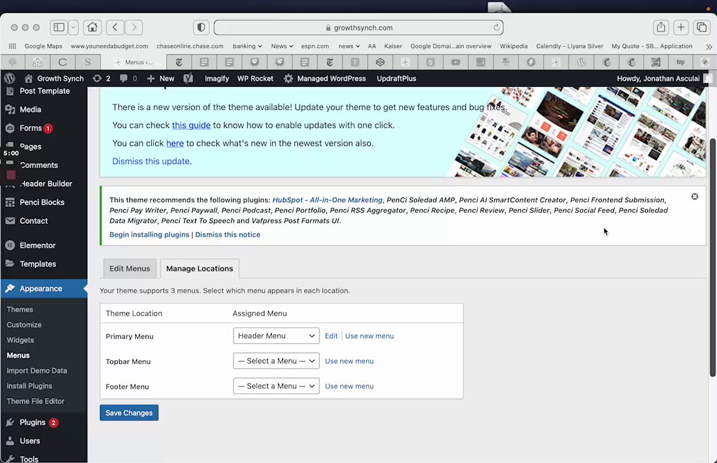
Task: Open the espn.com bookmark
Action: coord(315,46)
